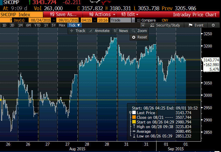Collapse panel with double-arrow icon
221x152 pixels.
(x=143, y=25)
